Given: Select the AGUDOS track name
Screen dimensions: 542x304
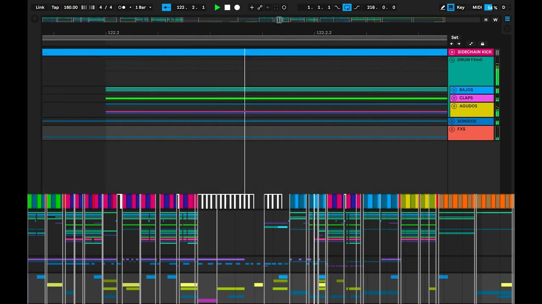Looking at the screenshot, I should click(x=468, y=106).
